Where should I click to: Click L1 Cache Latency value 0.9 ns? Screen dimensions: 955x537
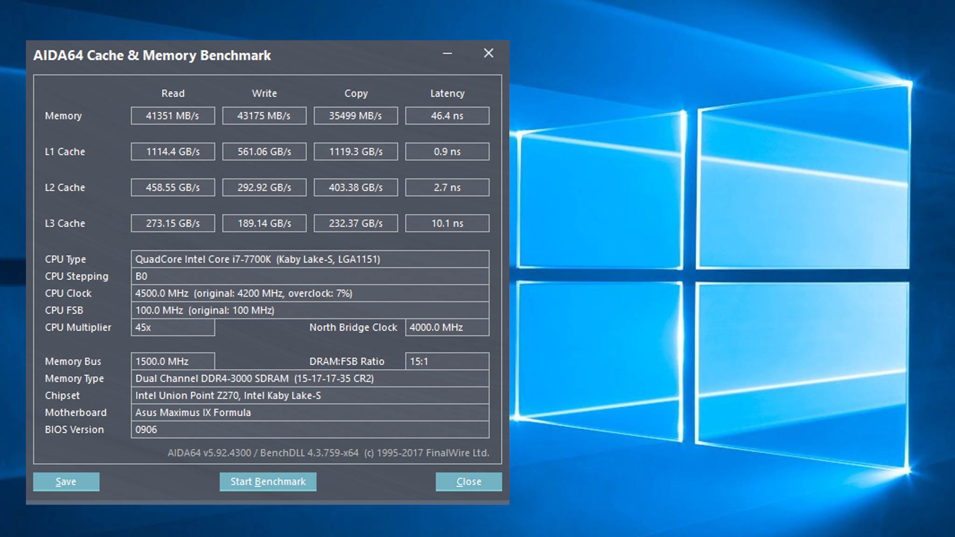click(447, 151)
